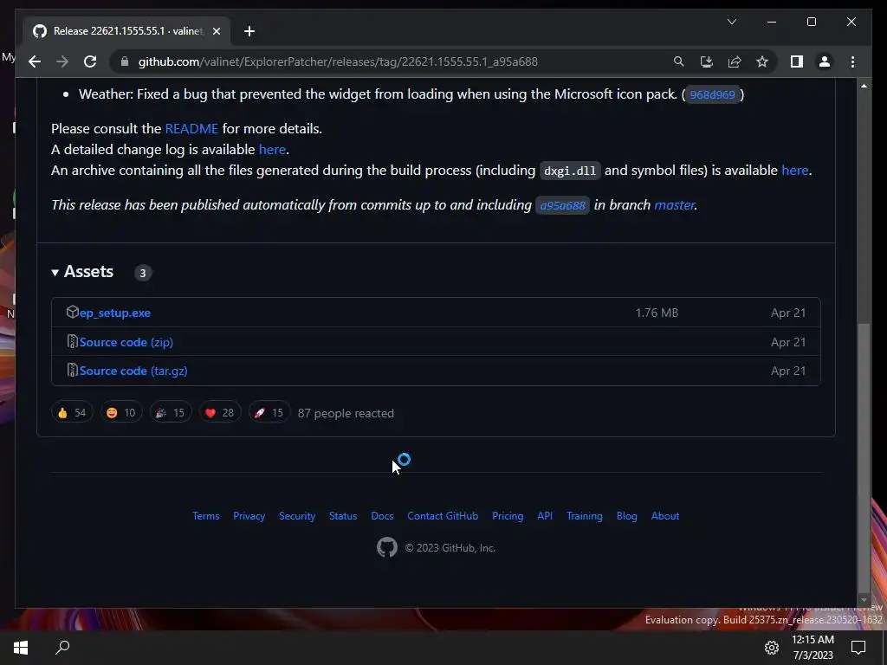This screenshot has width=887, height=665.
Task: Open the notification center icon
Action: 858,648
